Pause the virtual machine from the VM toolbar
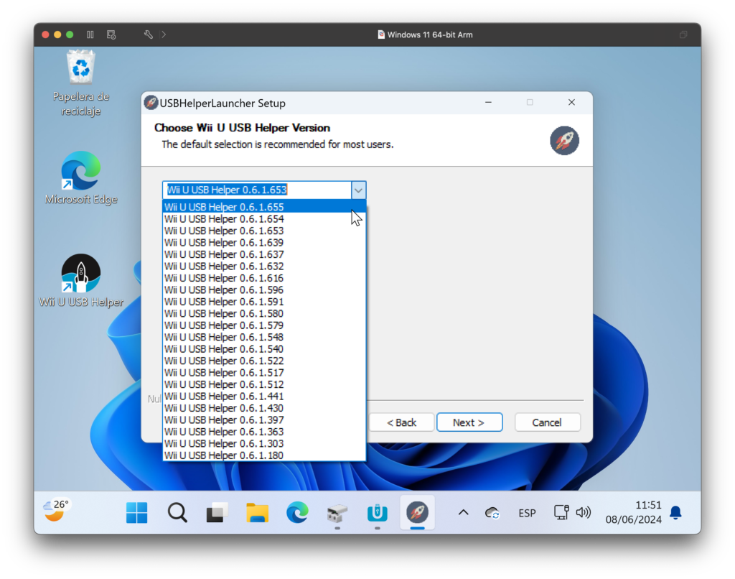This screenshot has width=735, height=579. [x=90, y=34]
